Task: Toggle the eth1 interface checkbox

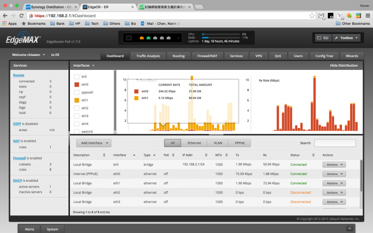Action: pyautogui.click(x=77, y=100)
